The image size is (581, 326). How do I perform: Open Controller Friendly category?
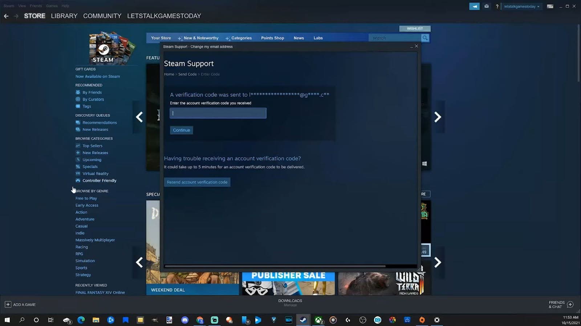click(x=99, y=180)
